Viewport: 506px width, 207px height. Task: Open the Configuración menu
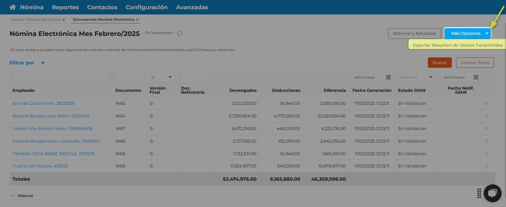point(146,7)
